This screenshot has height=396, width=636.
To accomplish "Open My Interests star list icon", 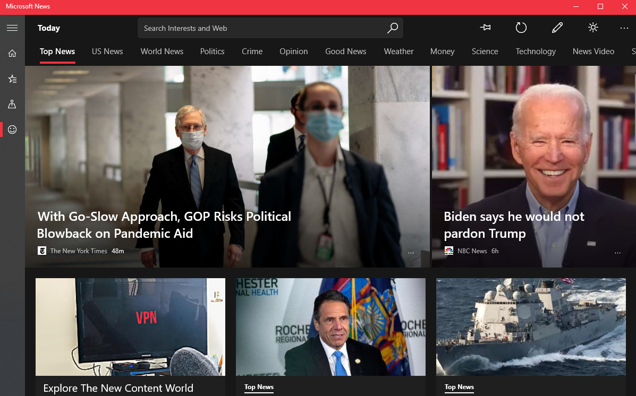I will coord(12,79).
